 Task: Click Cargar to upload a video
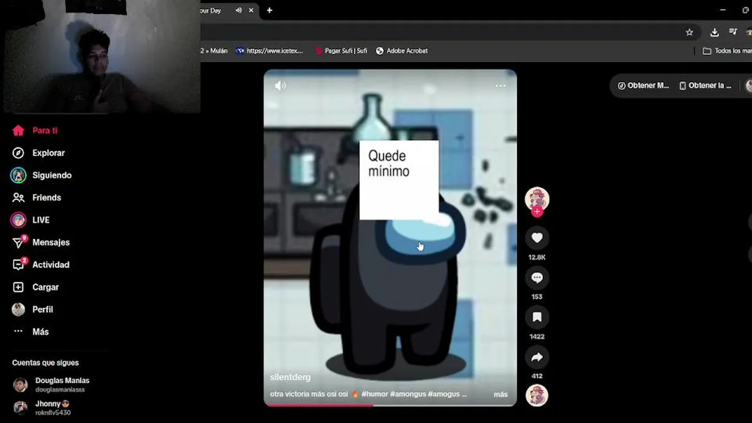(35, 287)
